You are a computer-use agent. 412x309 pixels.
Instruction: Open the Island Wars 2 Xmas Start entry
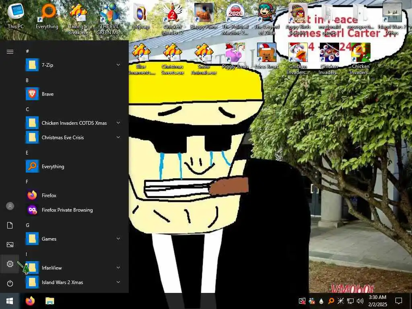click(x=74, y=282)
